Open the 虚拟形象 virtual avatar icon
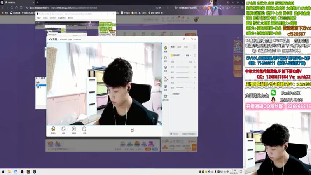The width and height of the screenshot is (311, 175). point(166,97)
